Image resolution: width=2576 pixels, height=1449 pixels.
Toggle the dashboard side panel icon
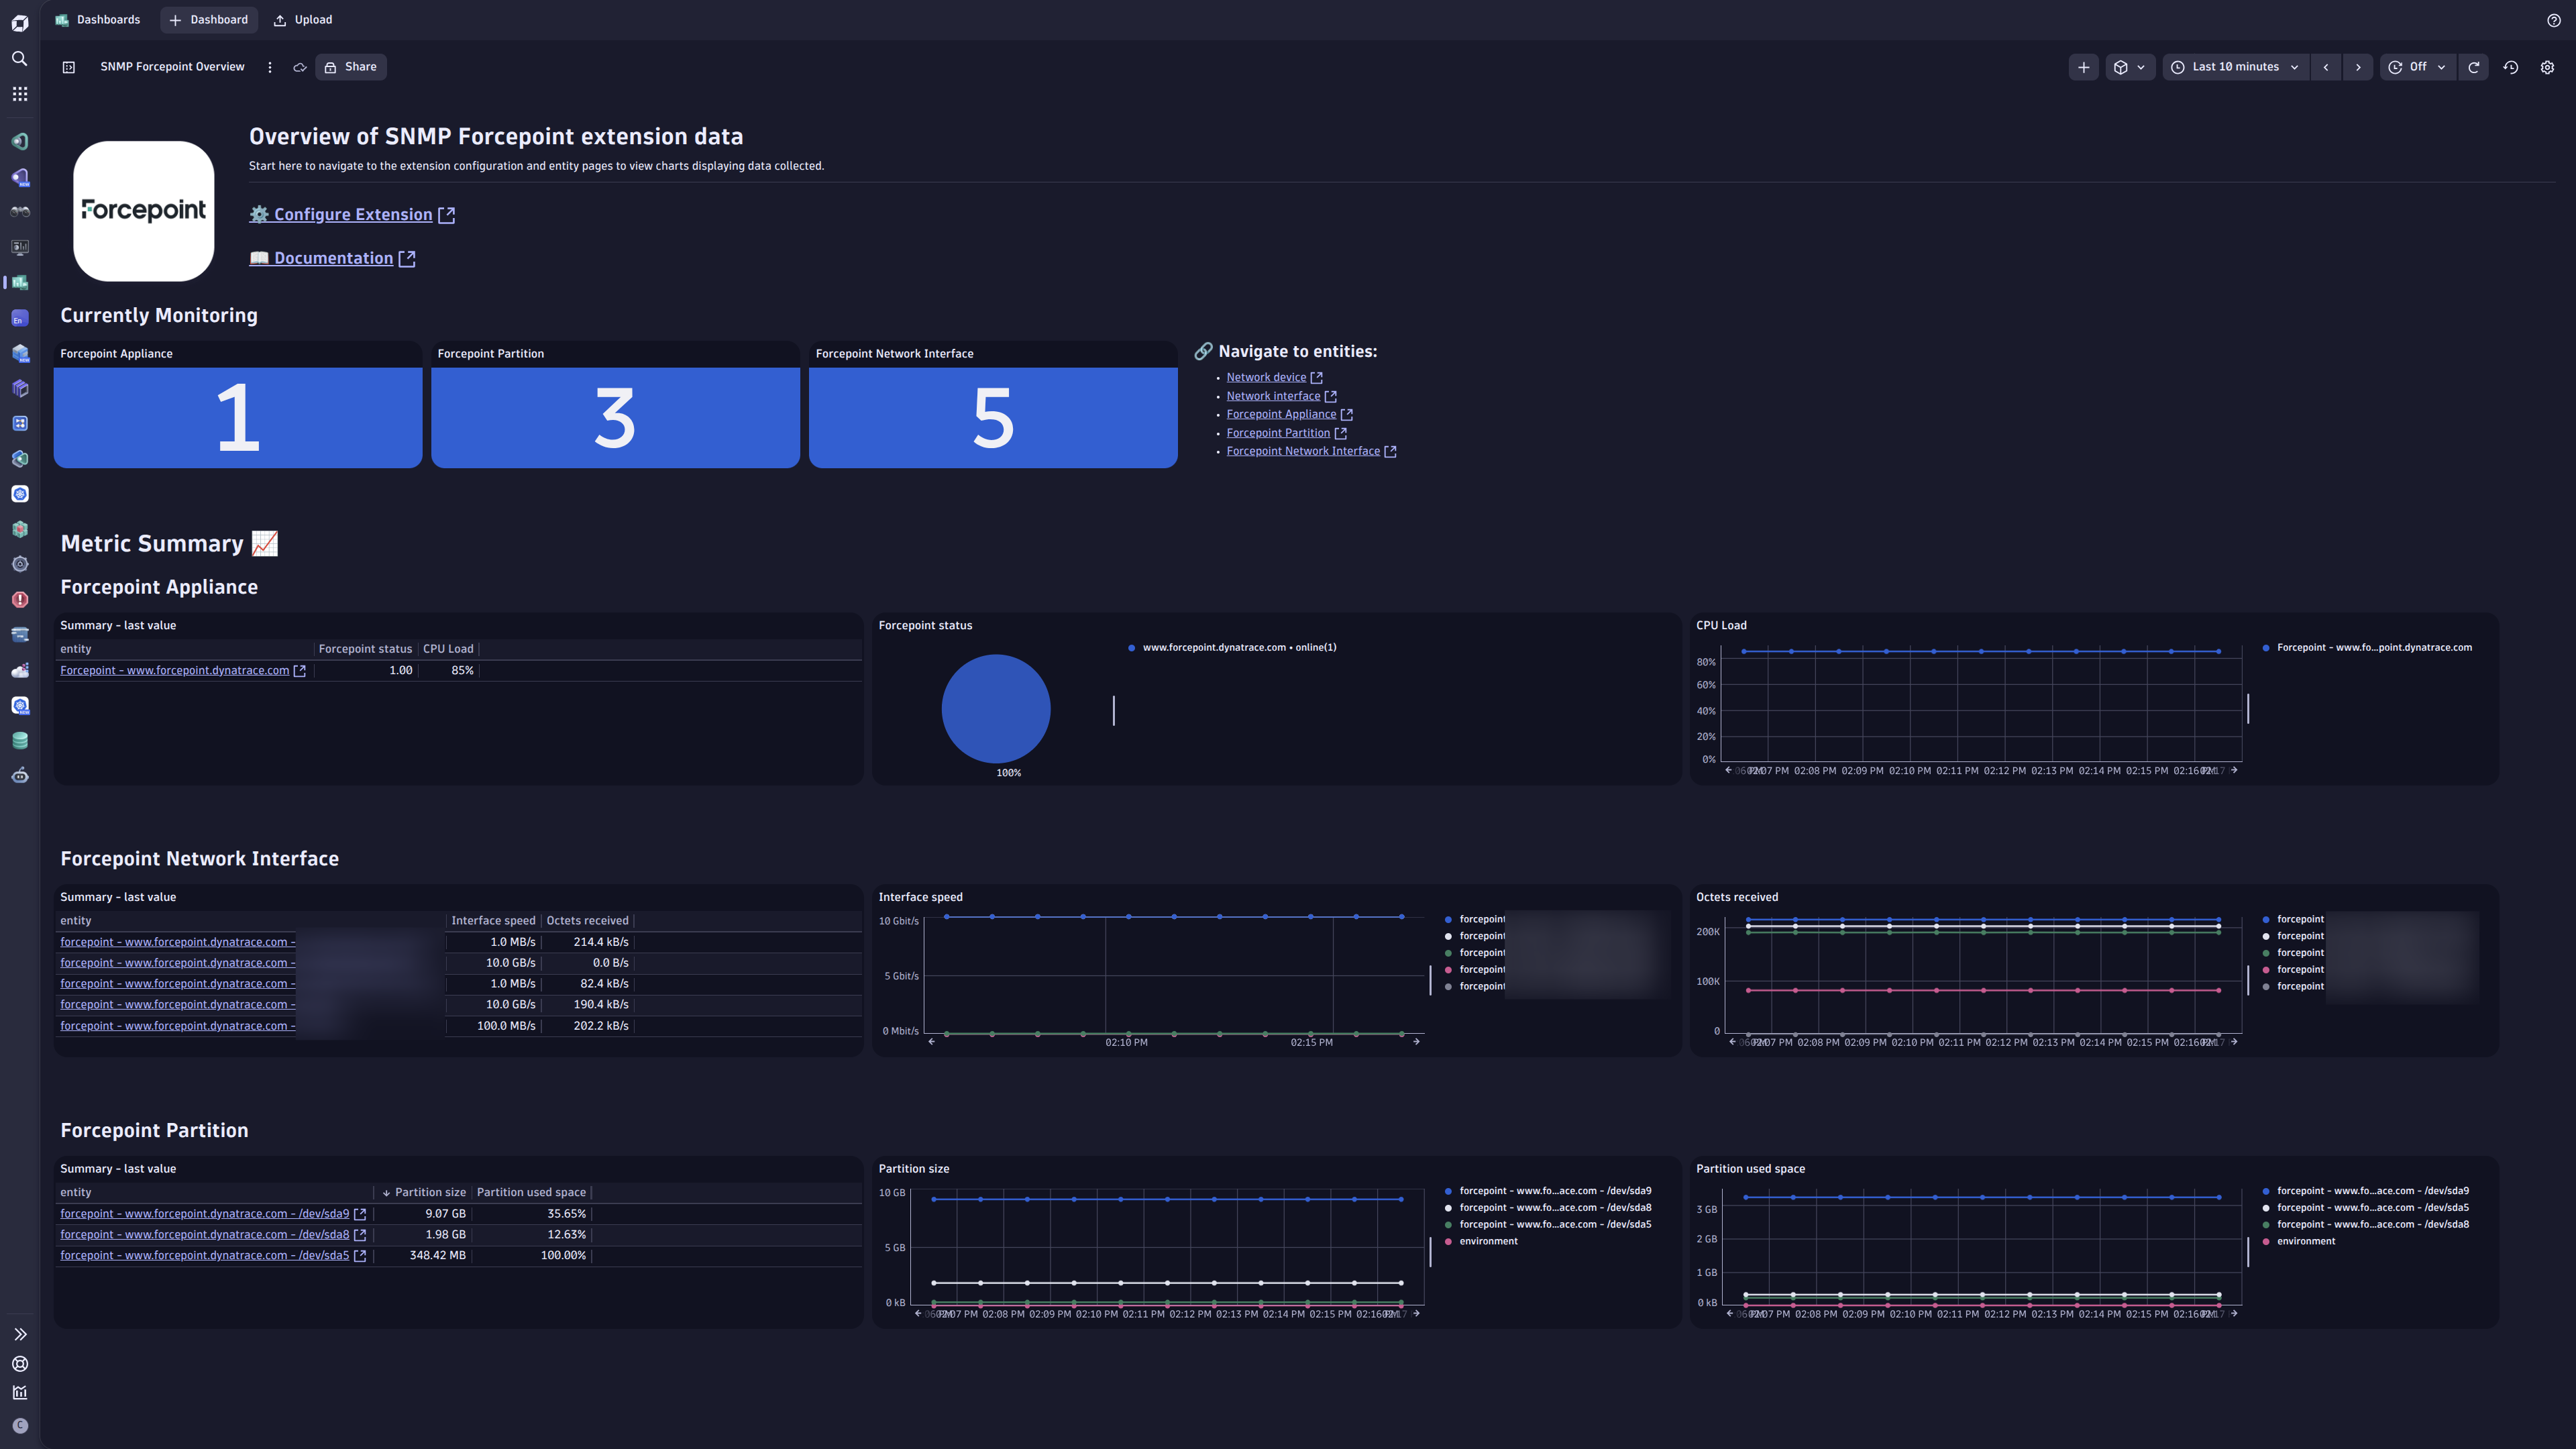click(69, 67)
